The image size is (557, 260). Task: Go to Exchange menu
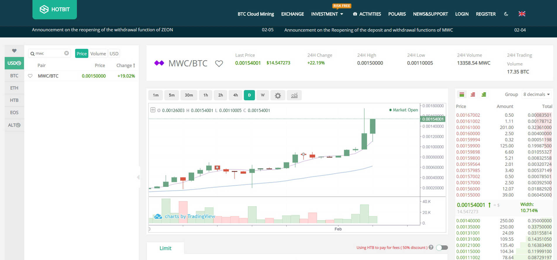pyautogui.click(x=292, y=14)
